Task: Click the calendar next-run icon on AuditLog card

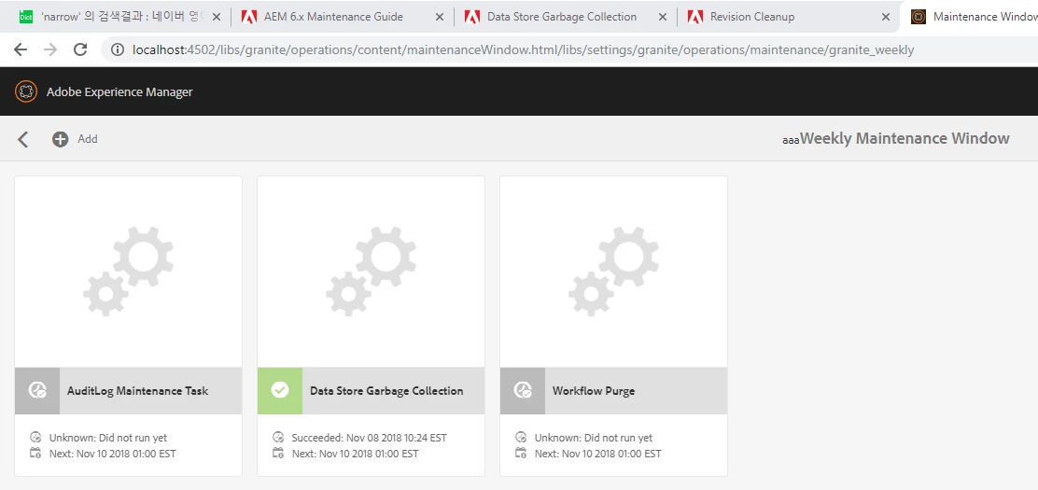Action: click(x=35, y=454)
